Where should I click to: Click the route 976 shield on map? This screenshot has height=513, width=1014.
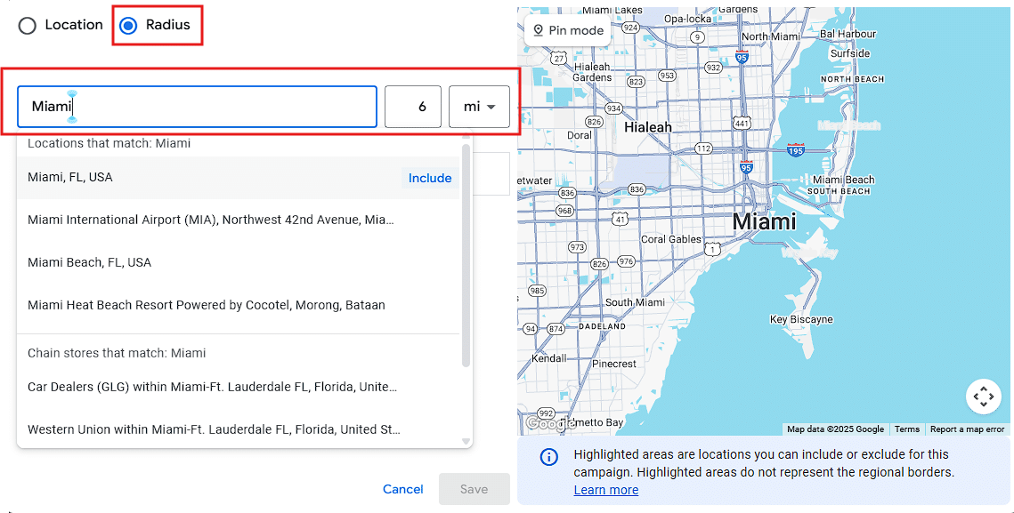tap(625, 261)
